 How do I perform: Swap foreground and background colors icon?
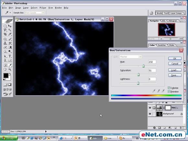click(x=10, y=74)
